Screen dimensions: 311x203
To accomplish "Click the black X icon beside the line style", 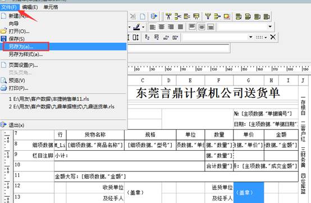I will coord(273,37).
